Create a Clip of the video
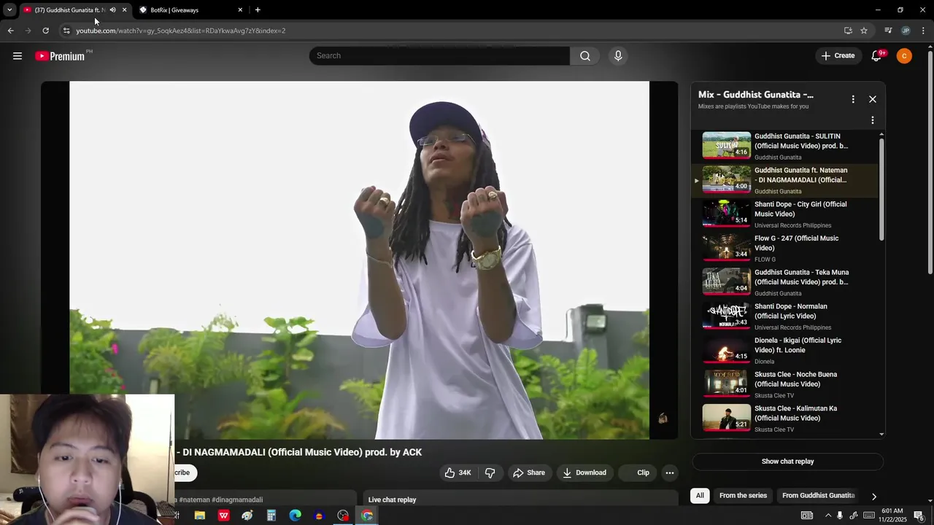This screenshot has width=934, height=525. [x=637, y=472]
